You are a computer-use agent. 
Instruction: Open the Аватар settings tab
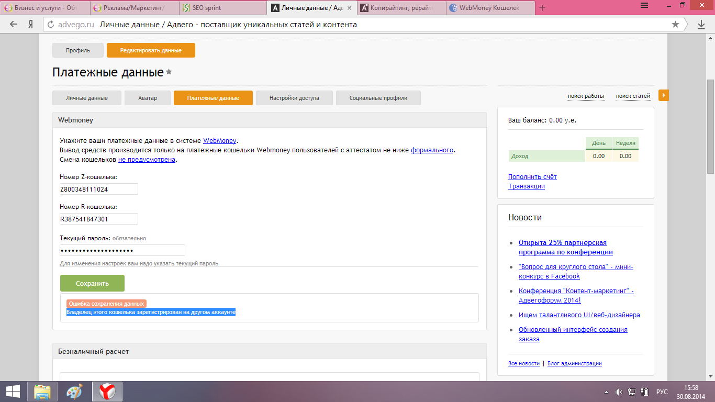tap(148, 98)
